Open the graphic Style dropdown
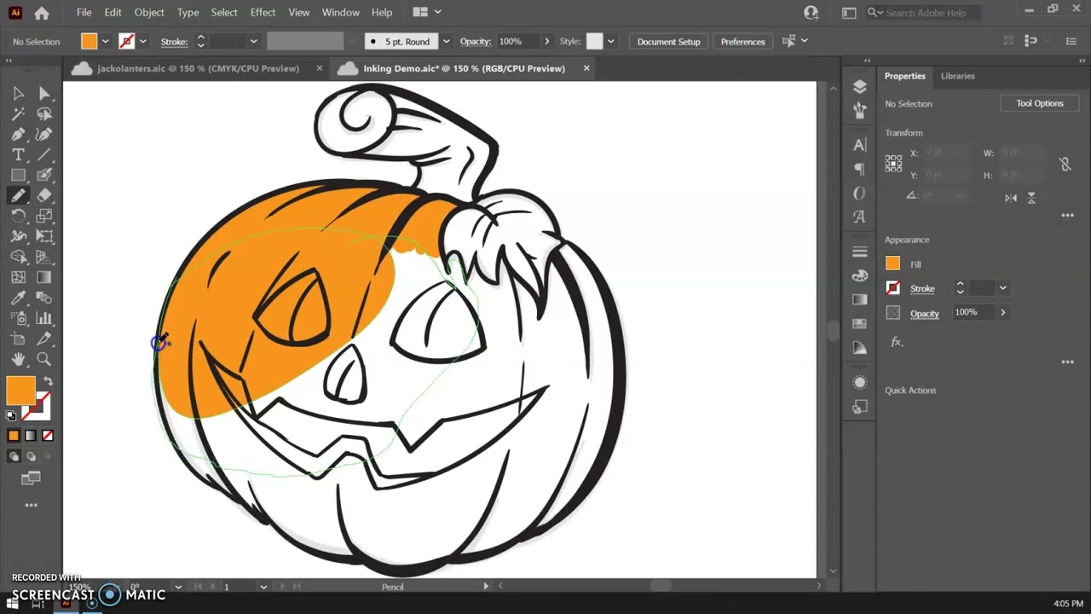 click(610, 41)
